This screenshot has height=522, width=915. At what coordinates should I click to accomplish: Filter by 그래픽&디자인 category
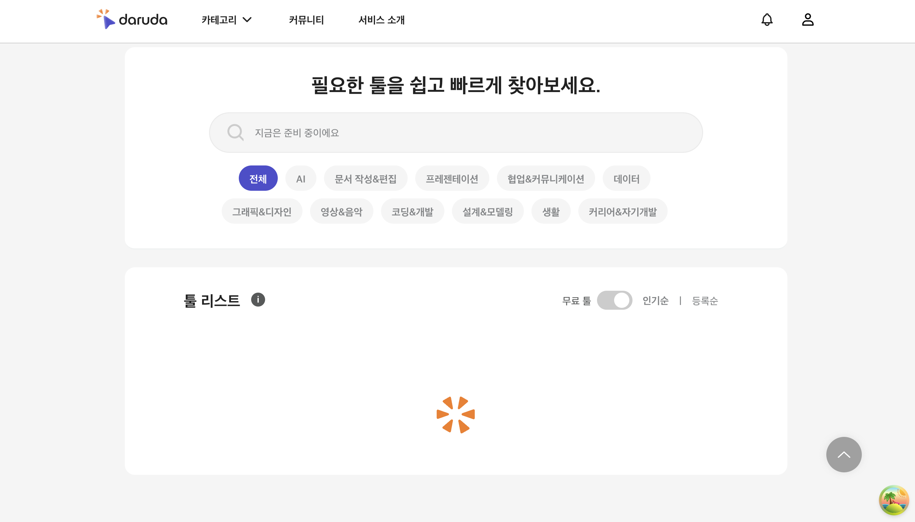point(262,212)
